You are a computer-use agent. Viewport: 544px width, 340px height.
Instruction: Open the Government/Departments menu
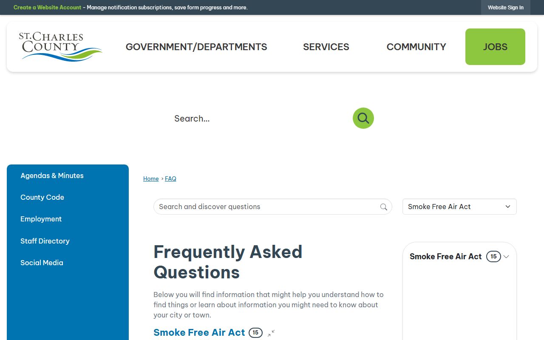click(x=196, y=47)
